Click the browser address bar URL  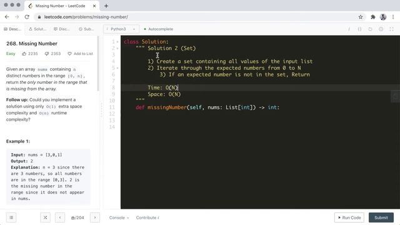[86, 17]
